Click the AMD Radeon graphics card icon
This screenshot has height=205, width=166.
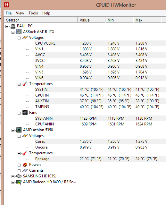pyautogui.click(x=19, y=182)
